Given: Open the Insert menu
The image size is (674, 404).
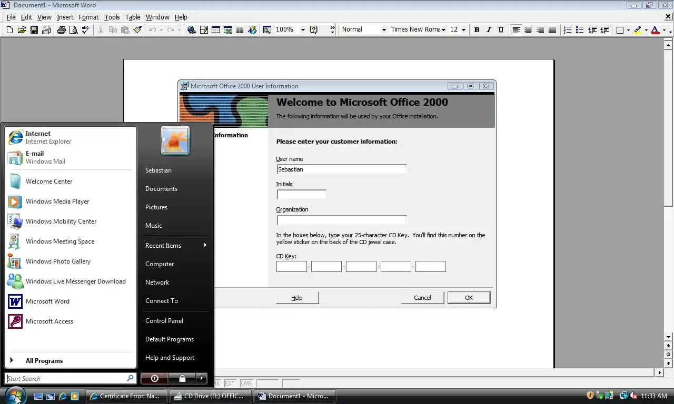Looking at the screenshot, I should (65, 17).
